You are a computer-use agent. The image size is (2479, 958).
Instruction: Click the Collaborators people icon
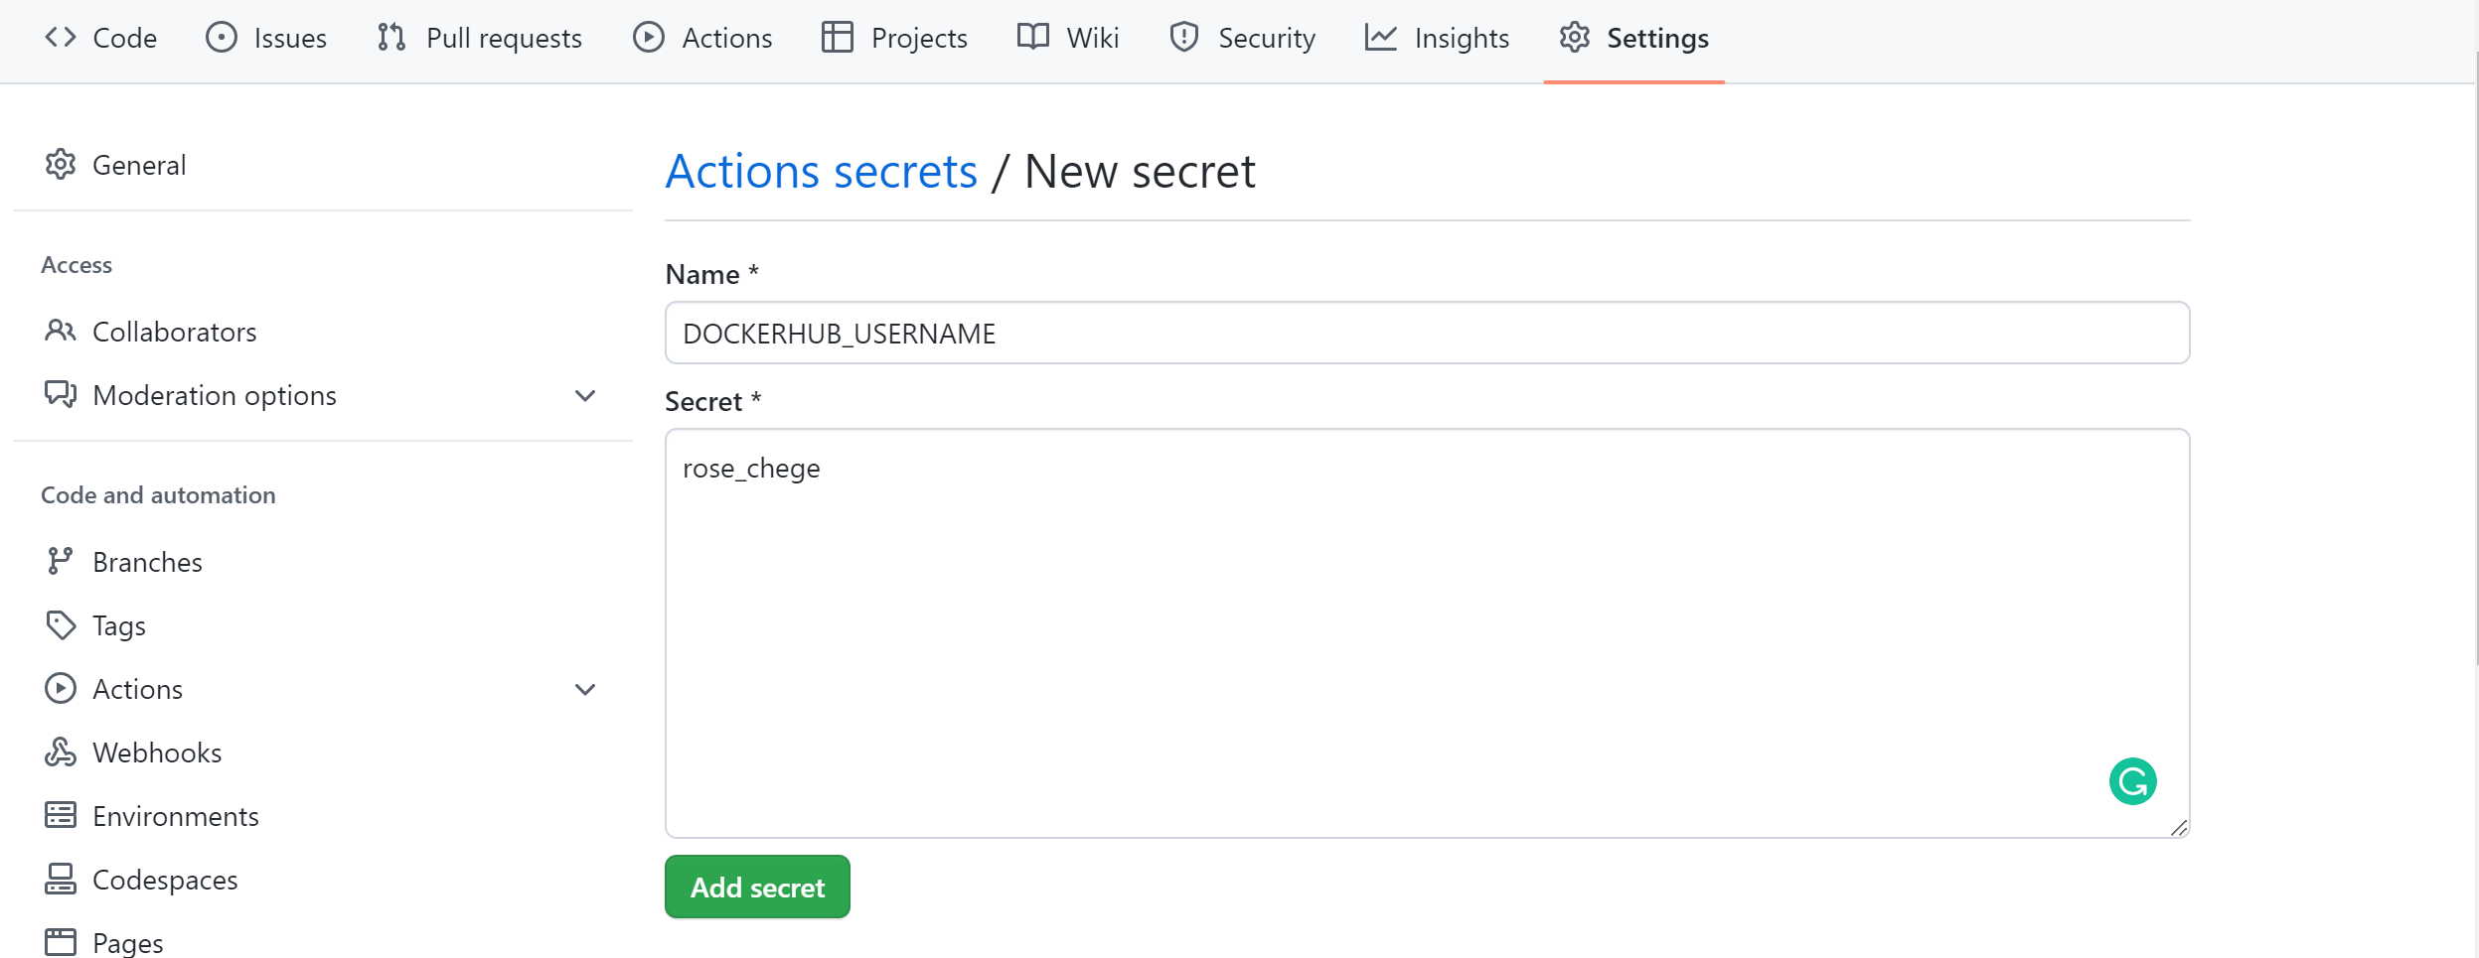point(60,332)
